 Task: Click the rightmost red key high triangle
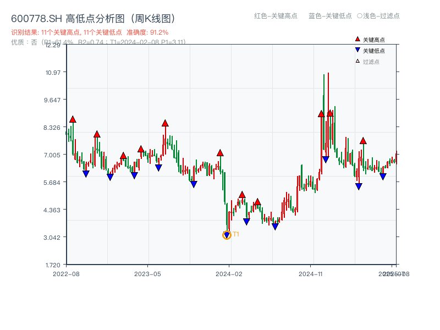click(x=363, y=141)
